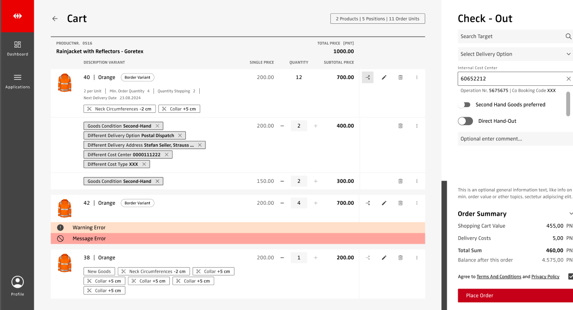The width and height of the screenshot is (573, 310).
Task: Delete the size 38 Orange item
Action: 400,258
